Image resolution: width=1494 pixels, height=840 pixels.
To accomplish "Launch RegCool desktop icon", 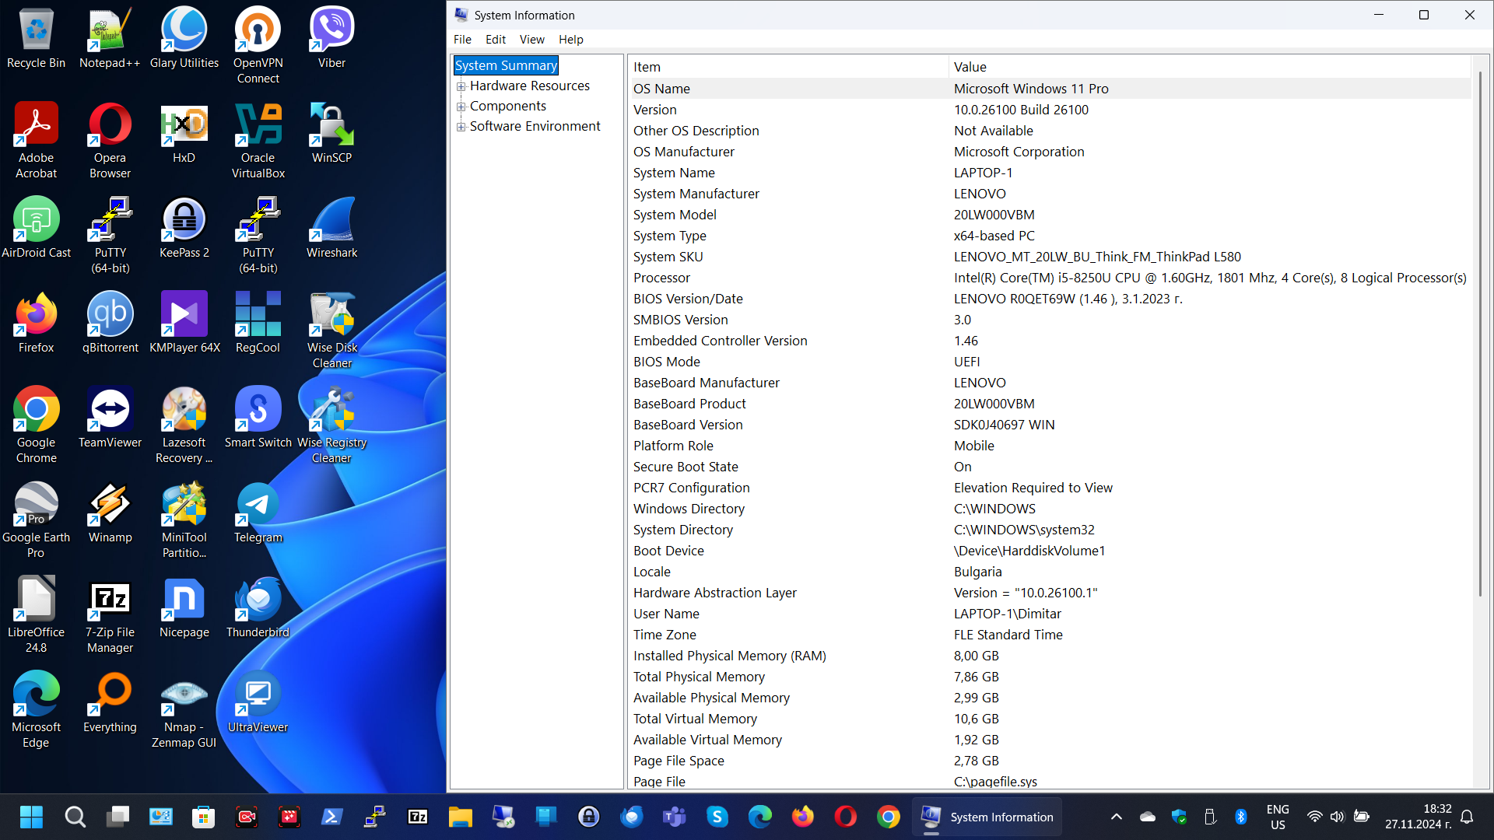I will coord(258,324).
